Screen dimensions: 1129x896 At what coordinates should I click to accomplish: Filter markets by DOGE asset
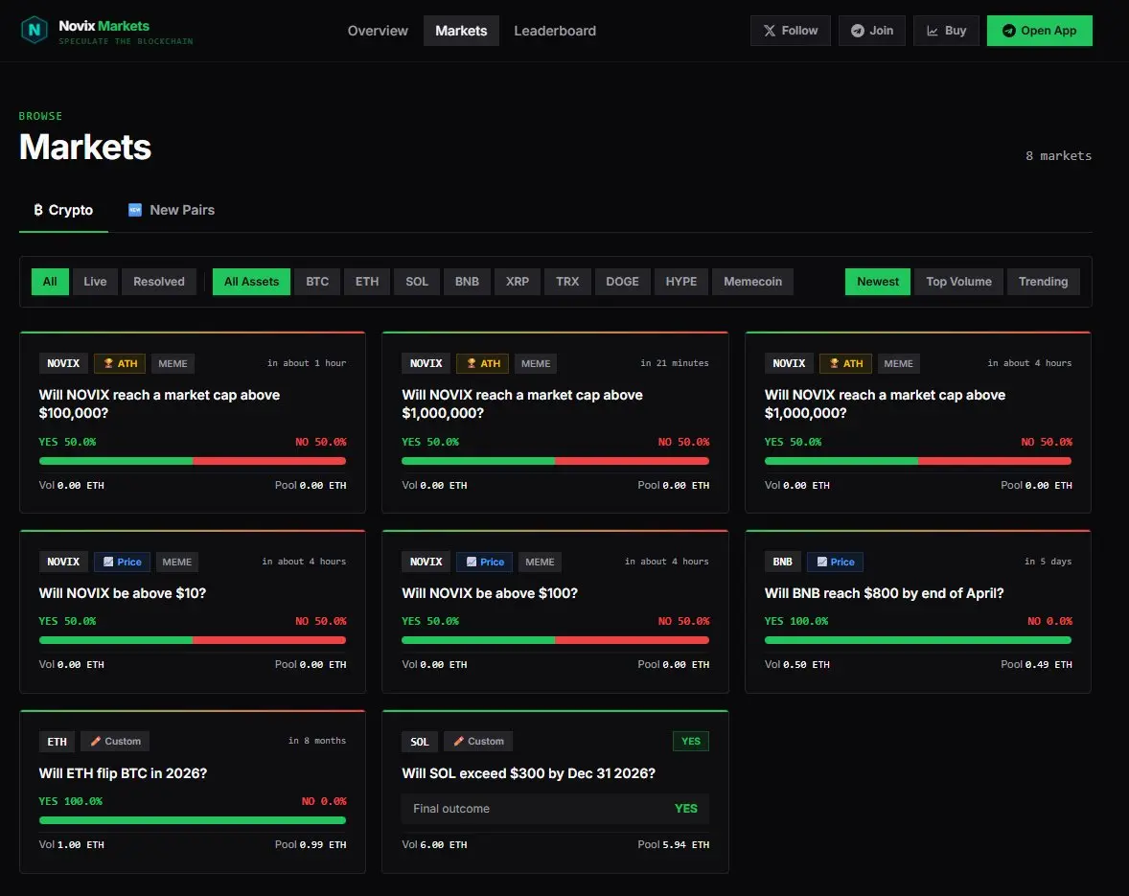point(622,282)
